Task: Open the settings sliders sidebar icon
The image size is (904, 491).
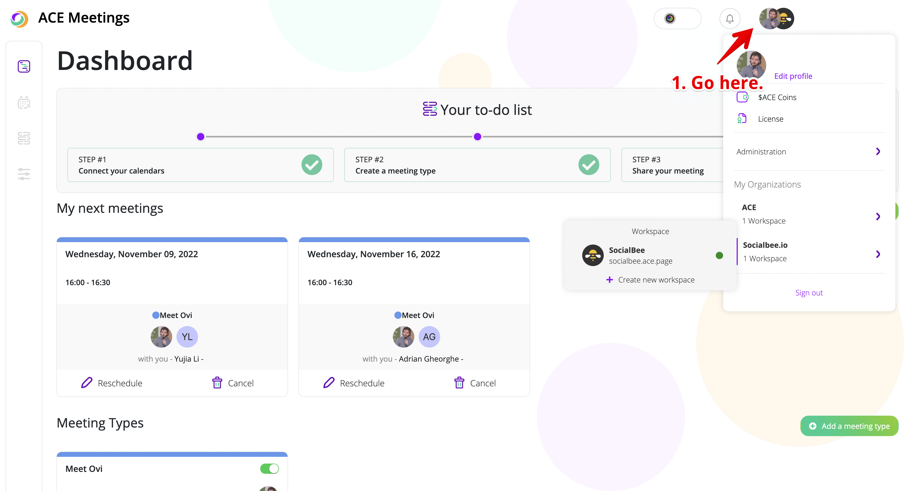Action: pyautogui.click(x=24, y=174)
